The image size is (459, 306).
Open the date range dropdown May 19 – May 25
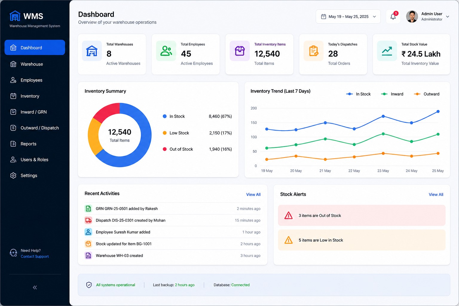348,17
